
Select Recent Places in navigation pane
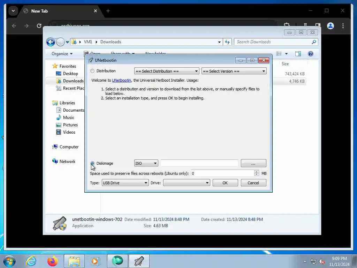(74, 88)
